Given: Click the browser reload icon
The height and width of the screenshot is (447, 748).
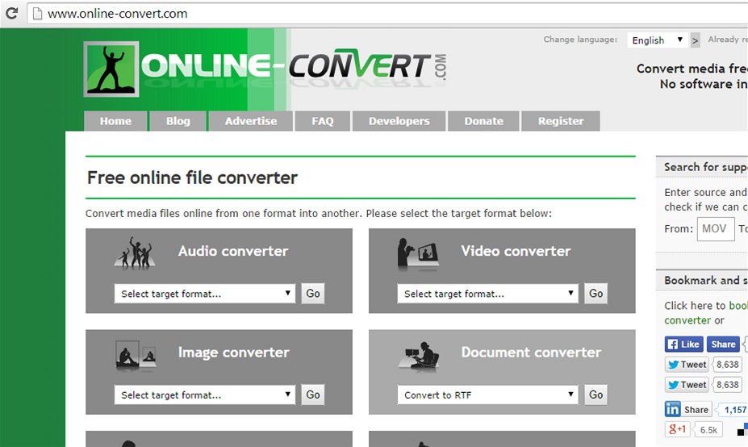Looking at the screenshot, I should pos(12,14).
